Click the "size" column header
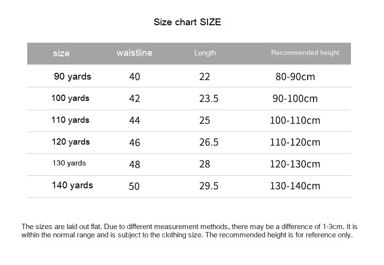 [x=61, y=53]
